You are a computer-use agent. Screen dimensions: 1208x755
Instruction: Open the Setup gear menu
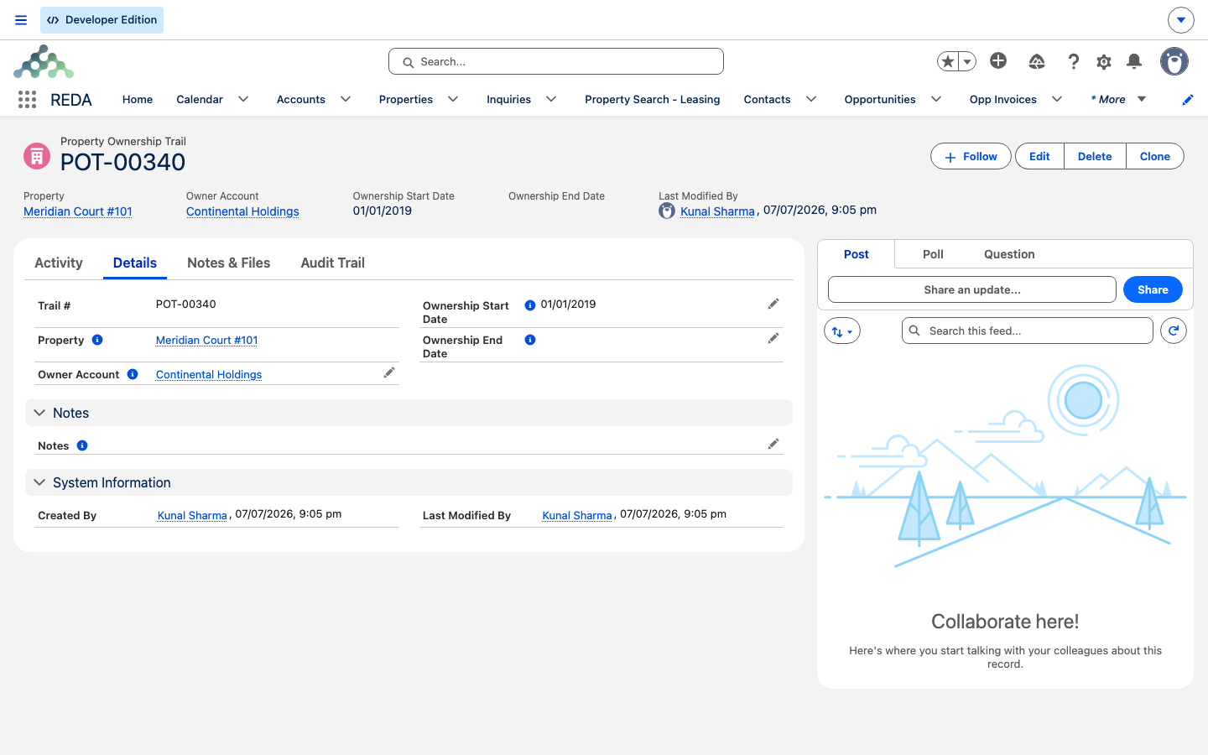pyautogui.click(x=1104, y=61)
